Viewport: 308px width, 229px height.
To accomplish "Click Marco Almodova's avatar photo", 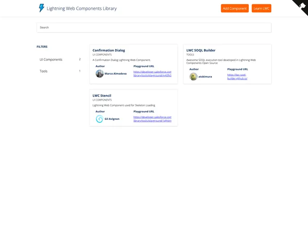I will pyautogui.click(x=99, y=73).
